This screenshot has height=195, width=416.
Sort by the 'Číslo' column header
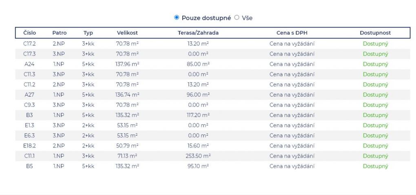[29, 33]
